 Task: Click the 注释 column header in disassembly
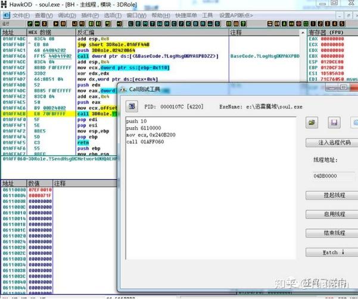coord(264,32)
